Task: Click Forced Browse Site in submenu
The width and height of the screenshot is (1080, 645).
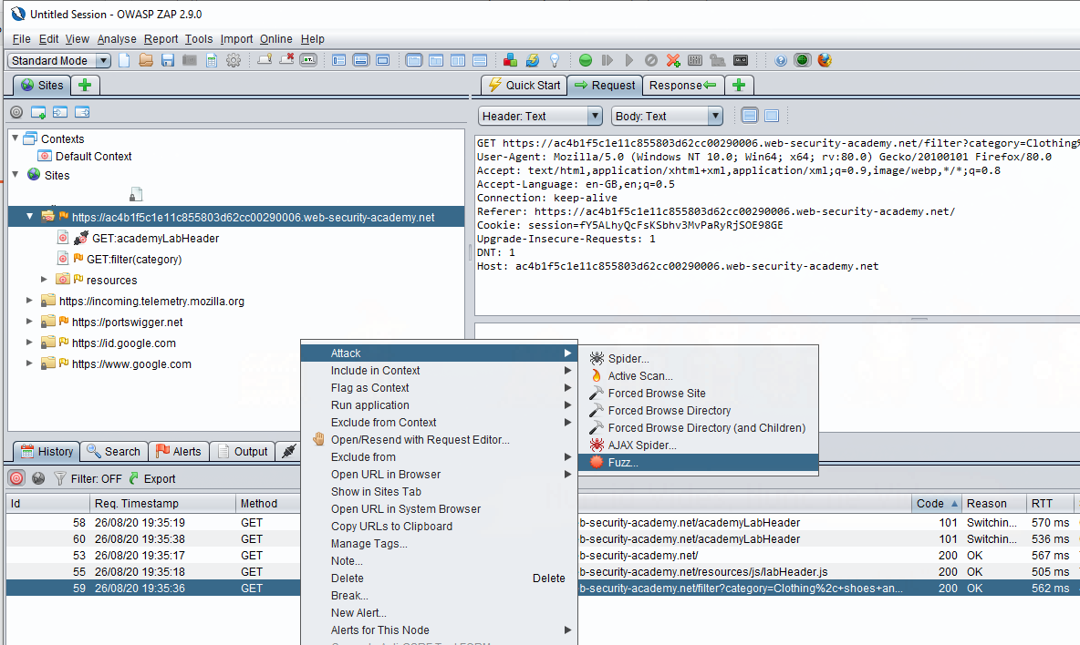Action: [x=699, y=394]
